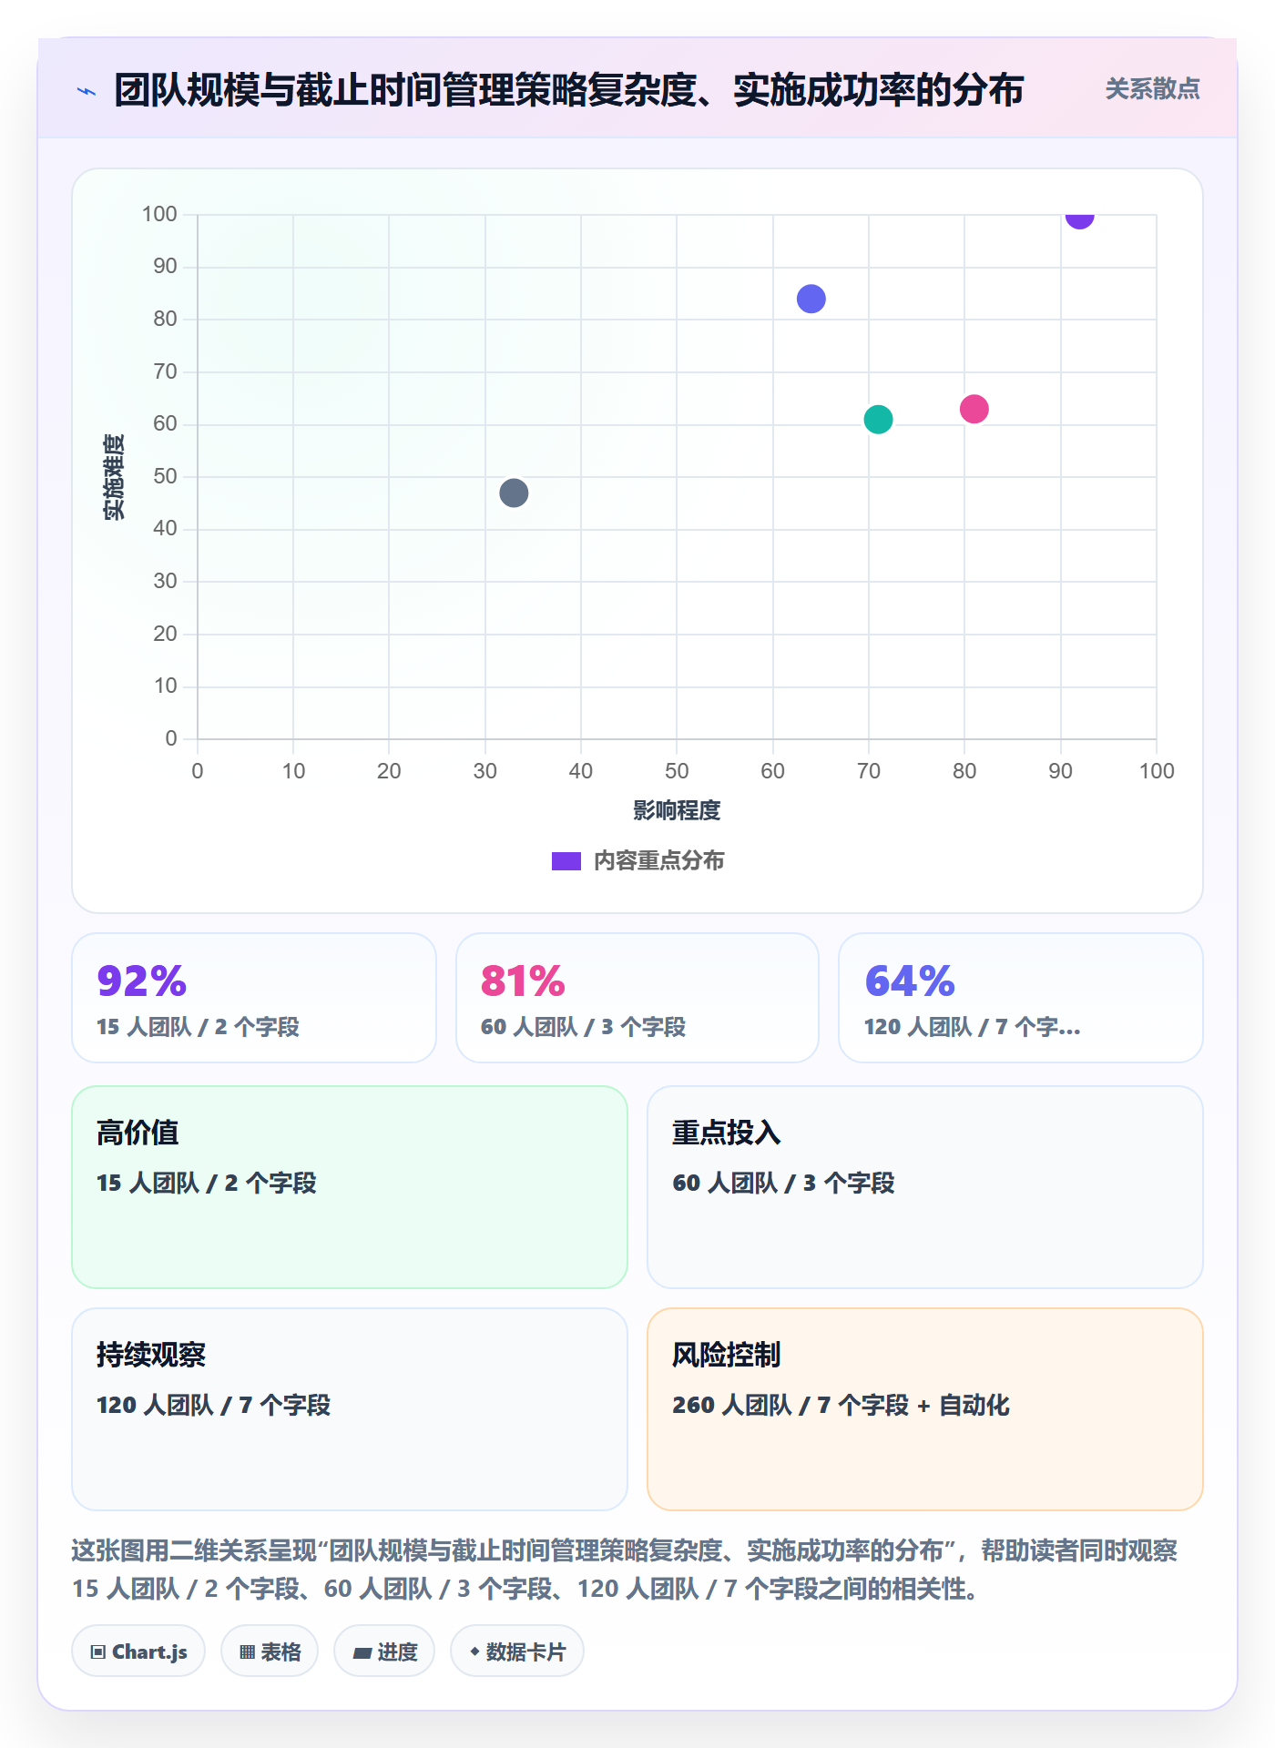Image resolution: width=1275 pixels, height=1748 pixels.
Task: Click the bar icon on 进度 chip
Action: click(x=362, y=1653)
